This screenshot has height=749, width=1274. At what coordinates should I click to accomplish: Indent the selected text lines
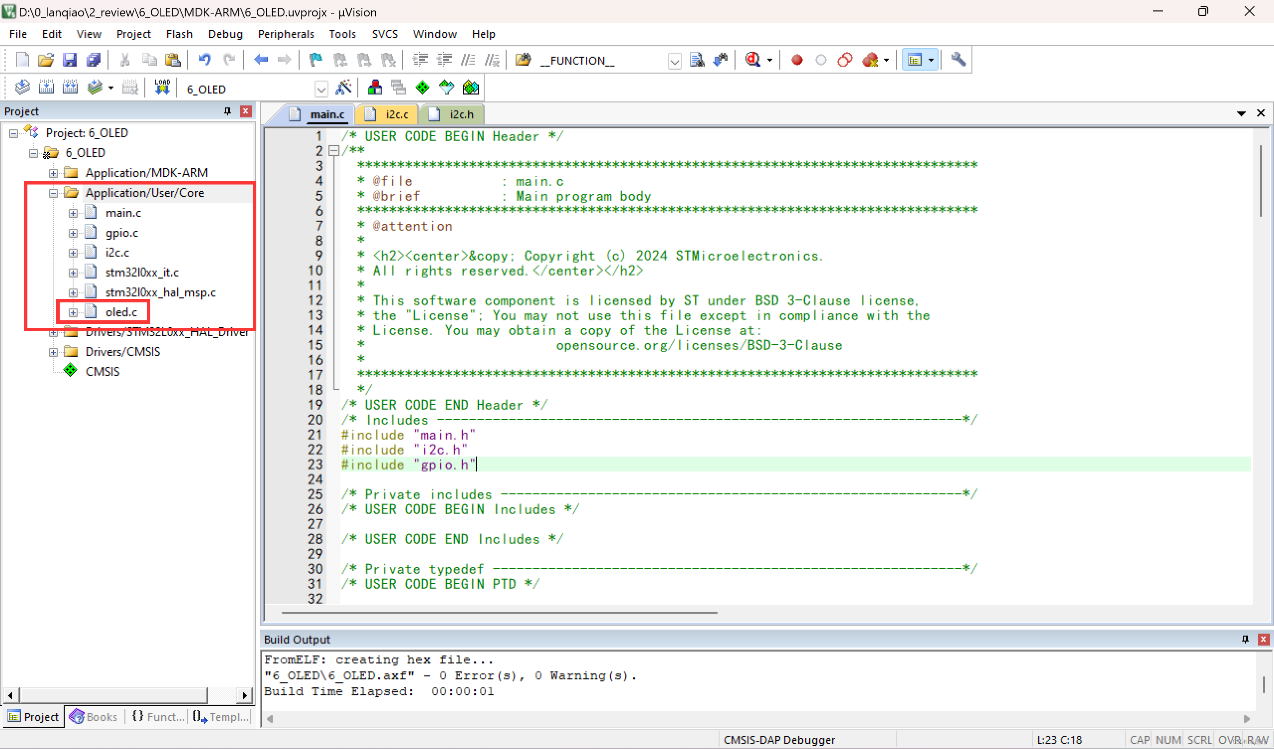[x=420, y=60]
